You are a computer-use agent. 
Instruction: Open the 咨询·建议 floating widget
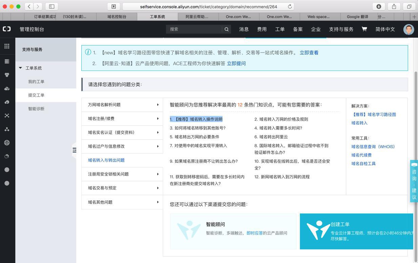pos(414,181)
